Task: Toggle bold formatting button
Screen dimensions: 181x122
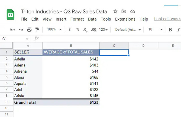Action: pyautogui.click(x=170, y=29)
